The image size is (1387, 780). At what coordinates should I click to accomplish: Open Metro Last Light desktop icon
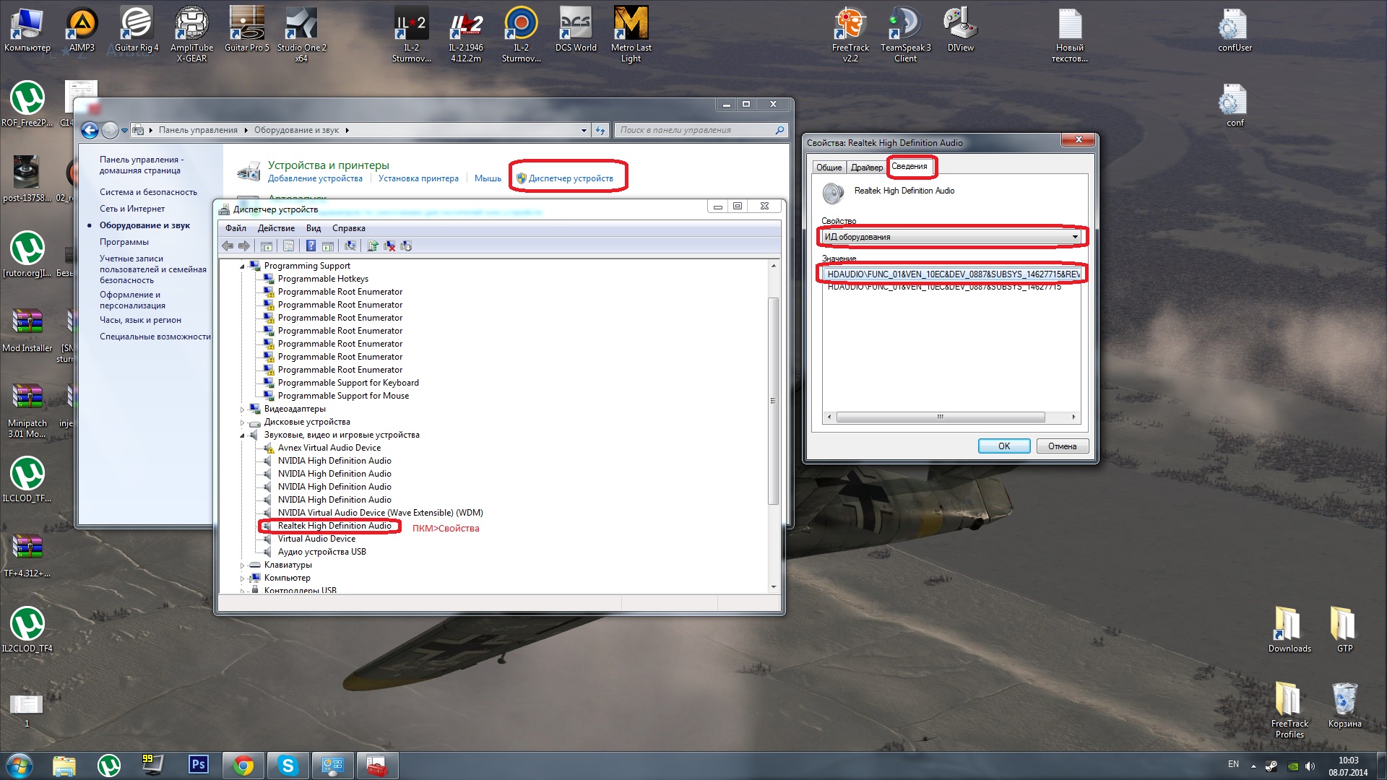coord(631,35)
